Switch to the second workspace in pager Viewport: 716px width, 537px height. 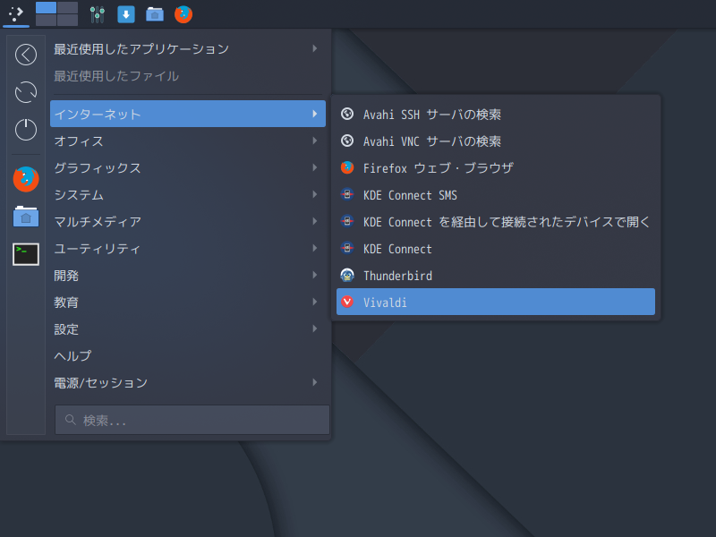pos(68,8)
